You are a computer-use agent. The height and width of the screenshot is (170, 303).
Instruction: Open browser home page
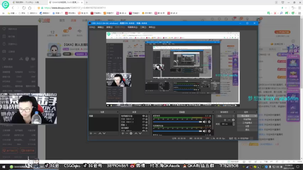(30, 8)
